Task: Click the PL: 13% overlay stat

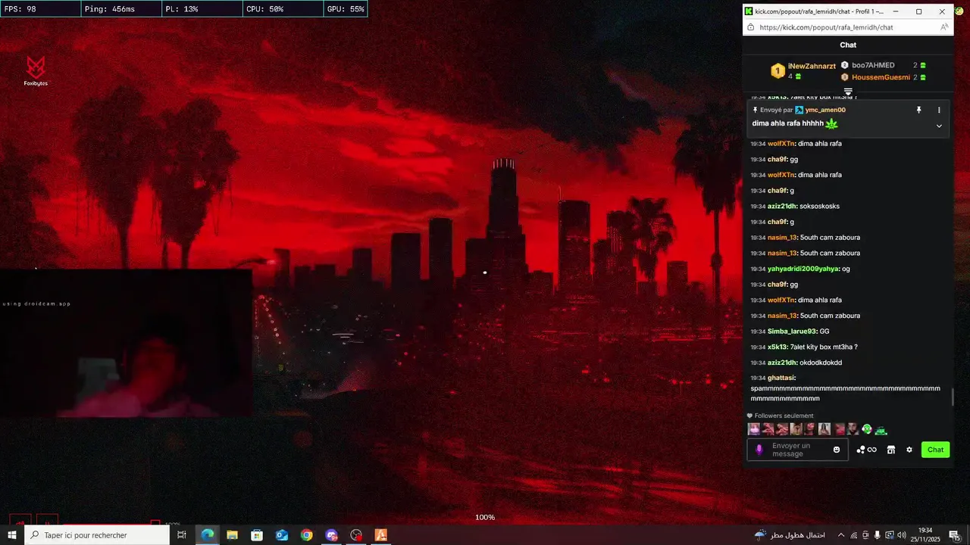Action: pos(202,9)
